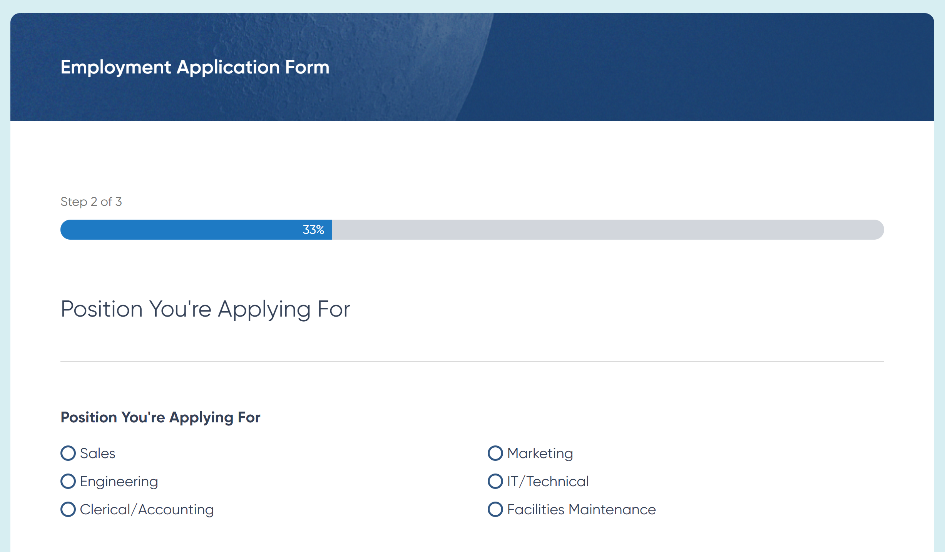
Task: Click the bold Position You're Applying For label
Action: pyautogui.click(x=161, y=418)
